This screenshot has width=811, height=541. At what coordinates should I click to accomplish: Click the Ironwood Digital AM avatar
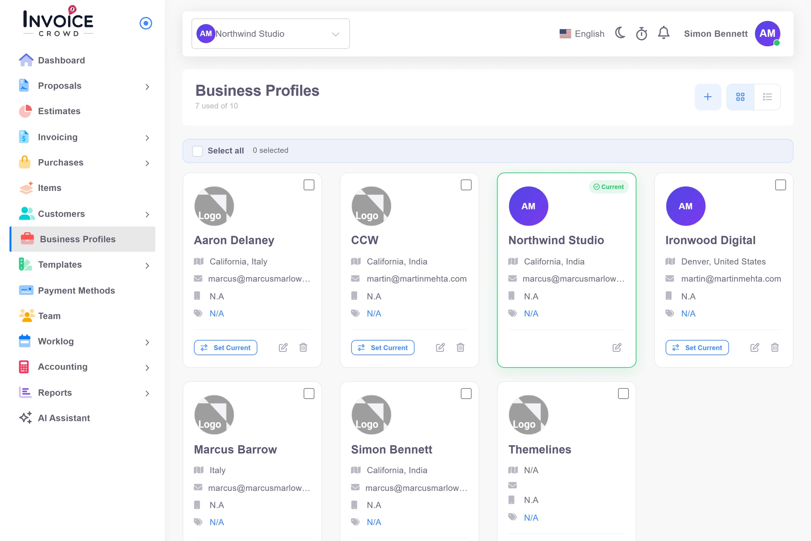click(685, 206)
